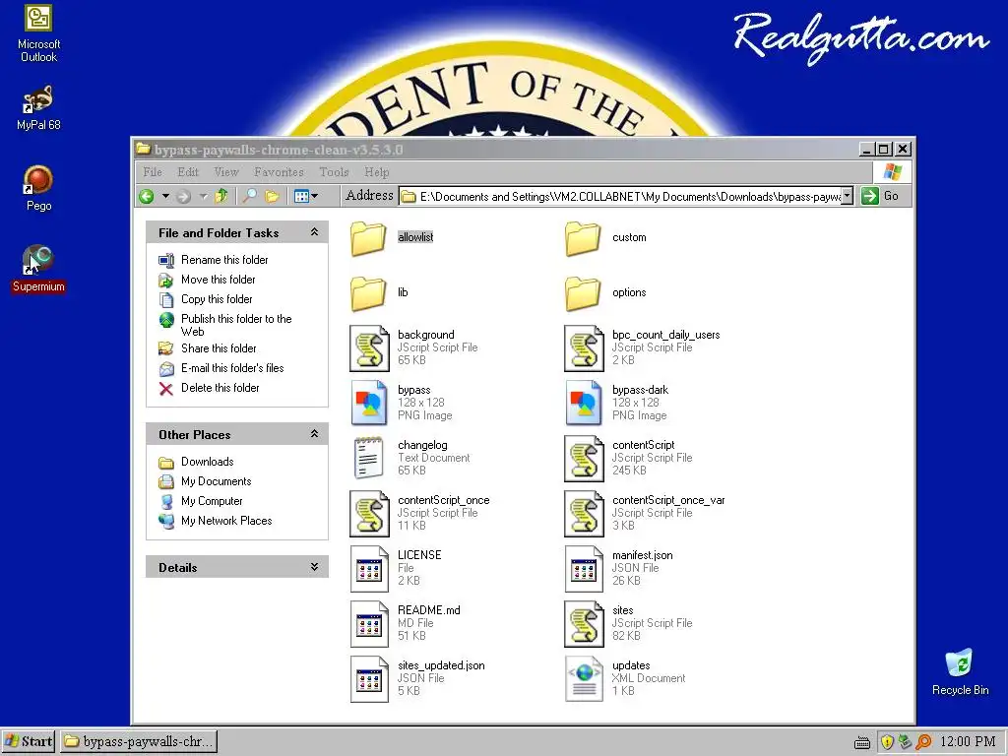Open the Microsoft Outlook desktop icon
The height and width of the screenshot is (756, 1008).
pos(38,32)
